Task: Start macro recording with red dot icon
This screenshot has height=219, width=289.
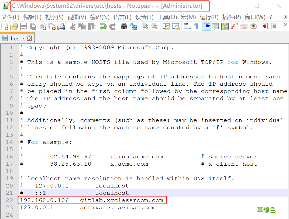Action: [x=265, y=26]
